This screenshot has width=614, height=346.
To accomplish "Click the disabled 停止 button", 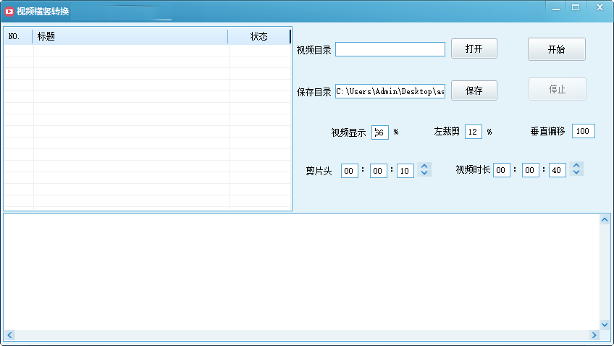I will pos(557,89).
